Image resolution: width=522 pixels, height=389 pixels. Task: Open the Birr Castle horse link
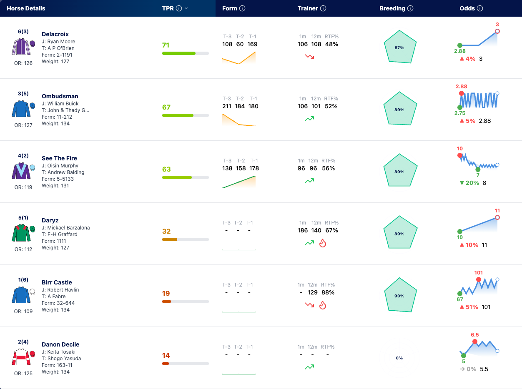pyautogui.click(x=57, y=282)
